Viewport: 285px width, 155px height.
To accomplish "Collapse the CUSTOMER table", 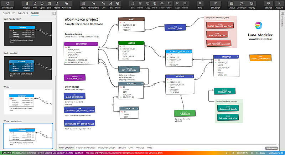I will click(x=97, y=44).
